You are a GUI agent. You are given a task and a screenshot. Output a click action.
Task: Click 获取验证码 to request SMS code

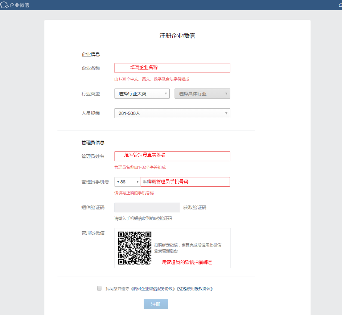pos(195,208)
